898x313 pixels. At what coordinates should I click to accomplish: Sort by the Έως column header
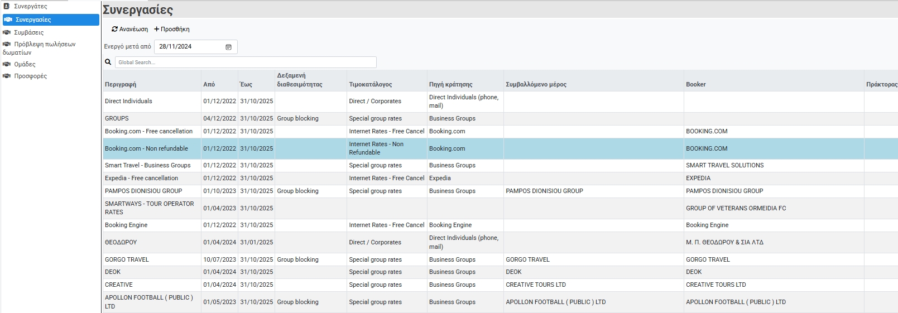(246, 84)
